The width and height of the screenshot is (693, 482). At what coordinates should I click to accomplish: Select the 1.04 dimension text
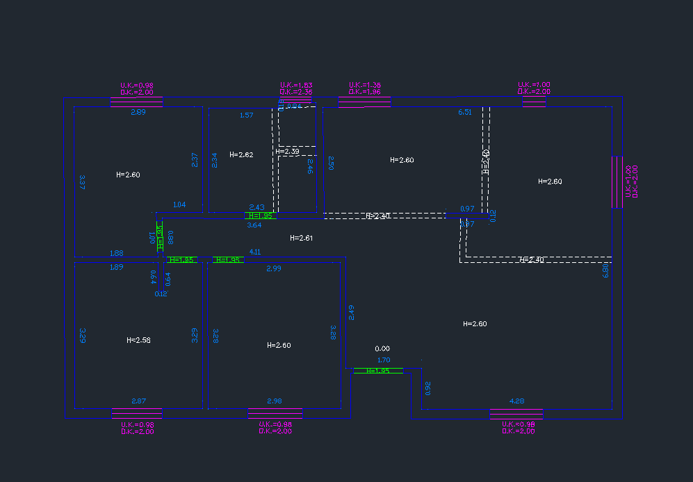(x=179, y=204)
